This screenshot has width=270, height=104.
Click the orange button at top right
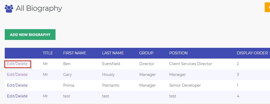point(267,7)
